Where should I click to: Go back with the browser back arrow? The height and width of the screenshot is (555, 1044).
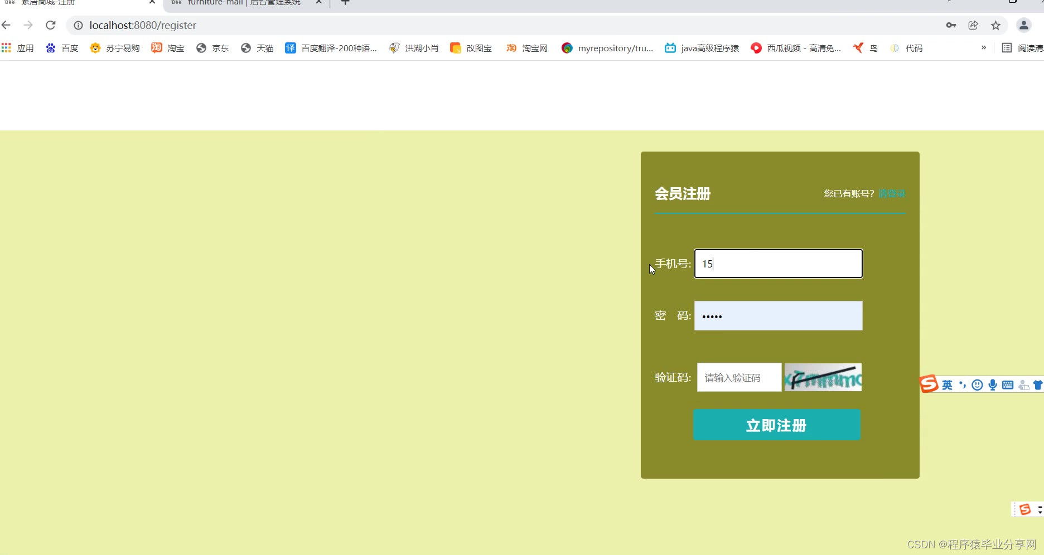click(x=6, y=25)
